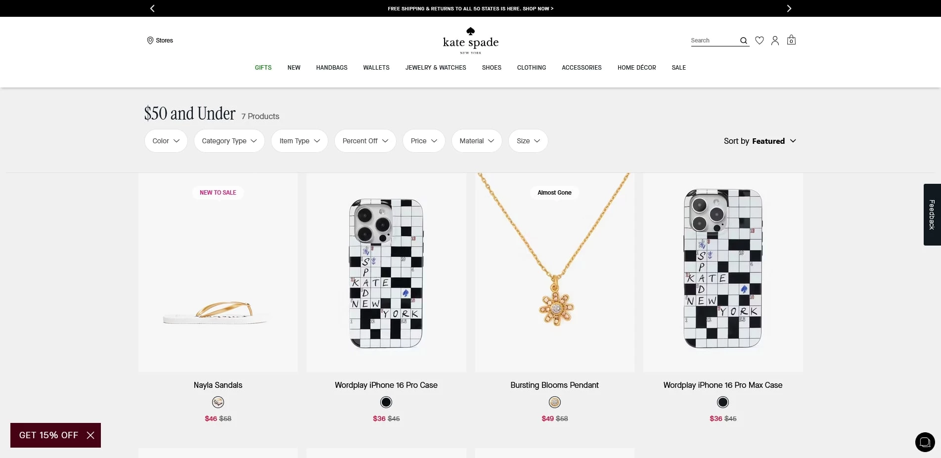Open the account profile icon

click(x=775, y=41)
